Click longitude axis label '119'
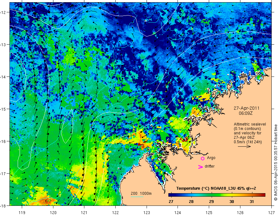Image resolution: width=278 pixels, height=215 pixels. point(22,212)
